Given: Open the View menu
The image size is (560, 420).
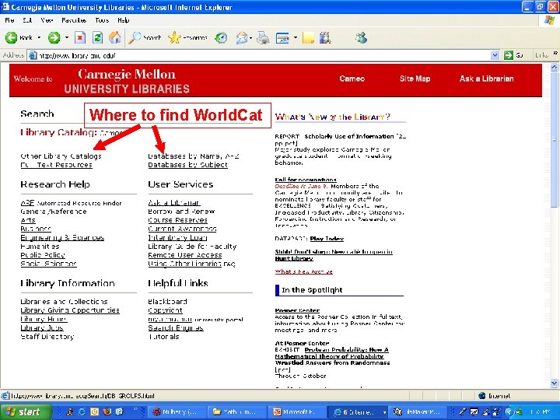Looking at the screenshot, I should tap(47, 20).
